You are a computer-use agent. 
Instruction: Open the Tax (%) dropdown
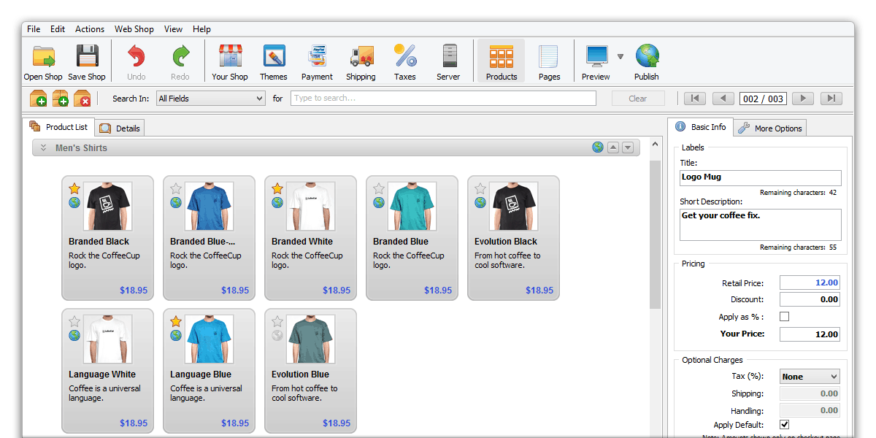810,377
